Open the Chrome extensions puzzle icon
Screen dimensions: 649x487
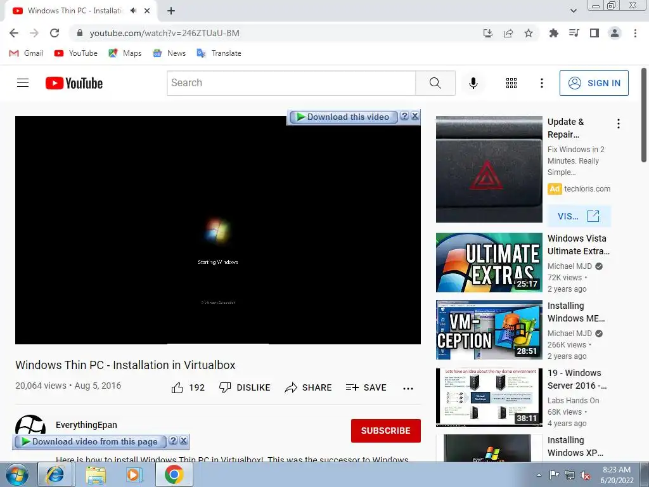[553, 33]
